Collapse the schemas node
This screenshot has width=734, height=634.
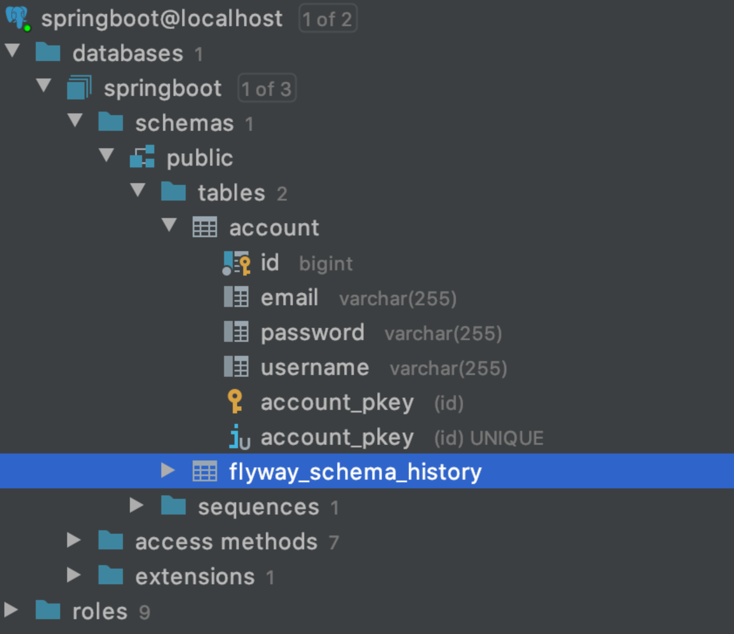(75, 120)
